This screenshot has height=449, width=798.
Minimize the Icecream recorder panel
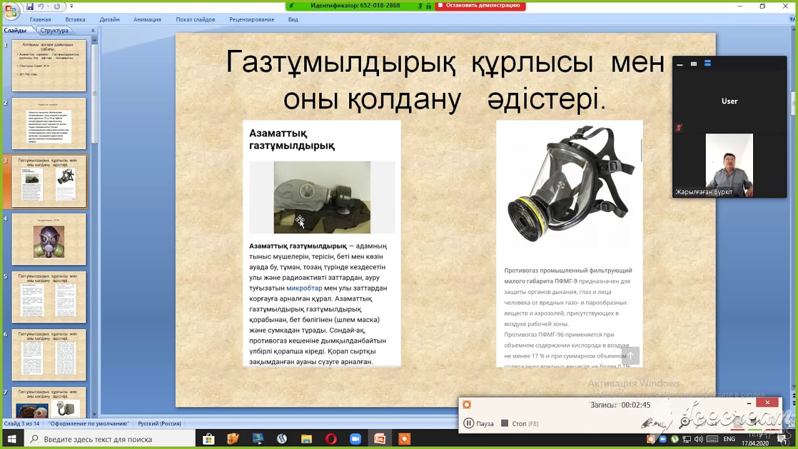coord(749,403)
